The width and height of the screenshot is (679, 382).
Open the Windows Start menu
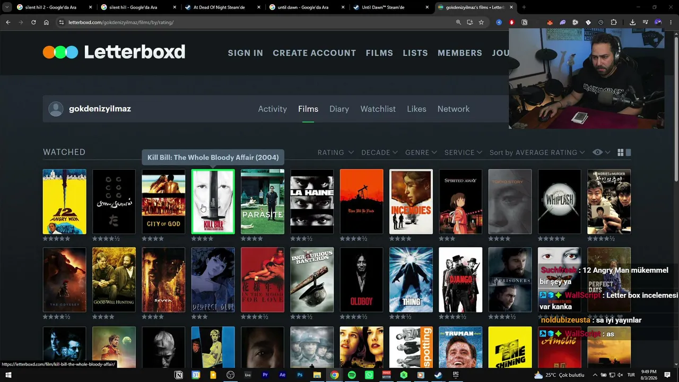(x=8, y=375)
